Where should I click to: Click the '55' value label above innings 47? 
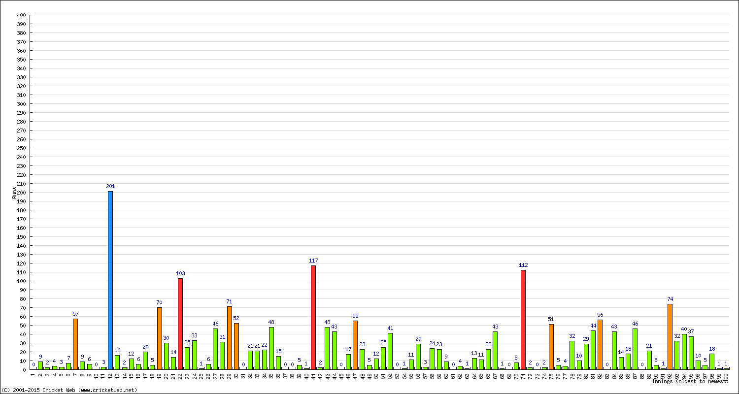tap(355, 316)
